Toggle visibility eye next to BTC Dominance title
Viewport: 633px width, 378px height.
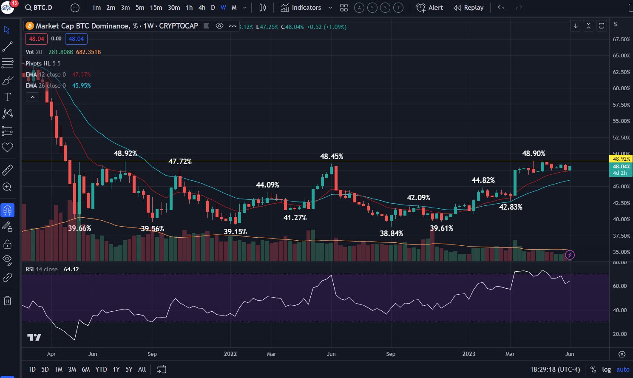coord(219,26)
